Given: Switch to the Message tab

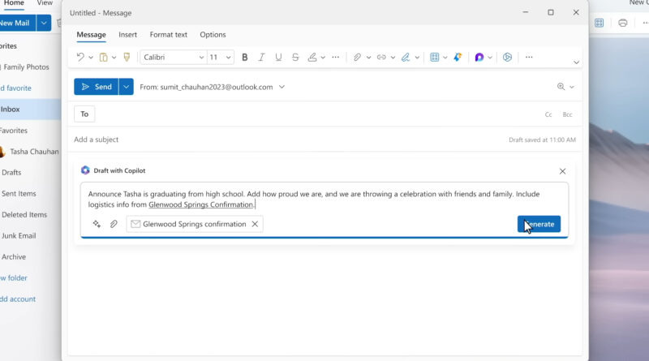Looking at the screenshot, I should point(91,35).
